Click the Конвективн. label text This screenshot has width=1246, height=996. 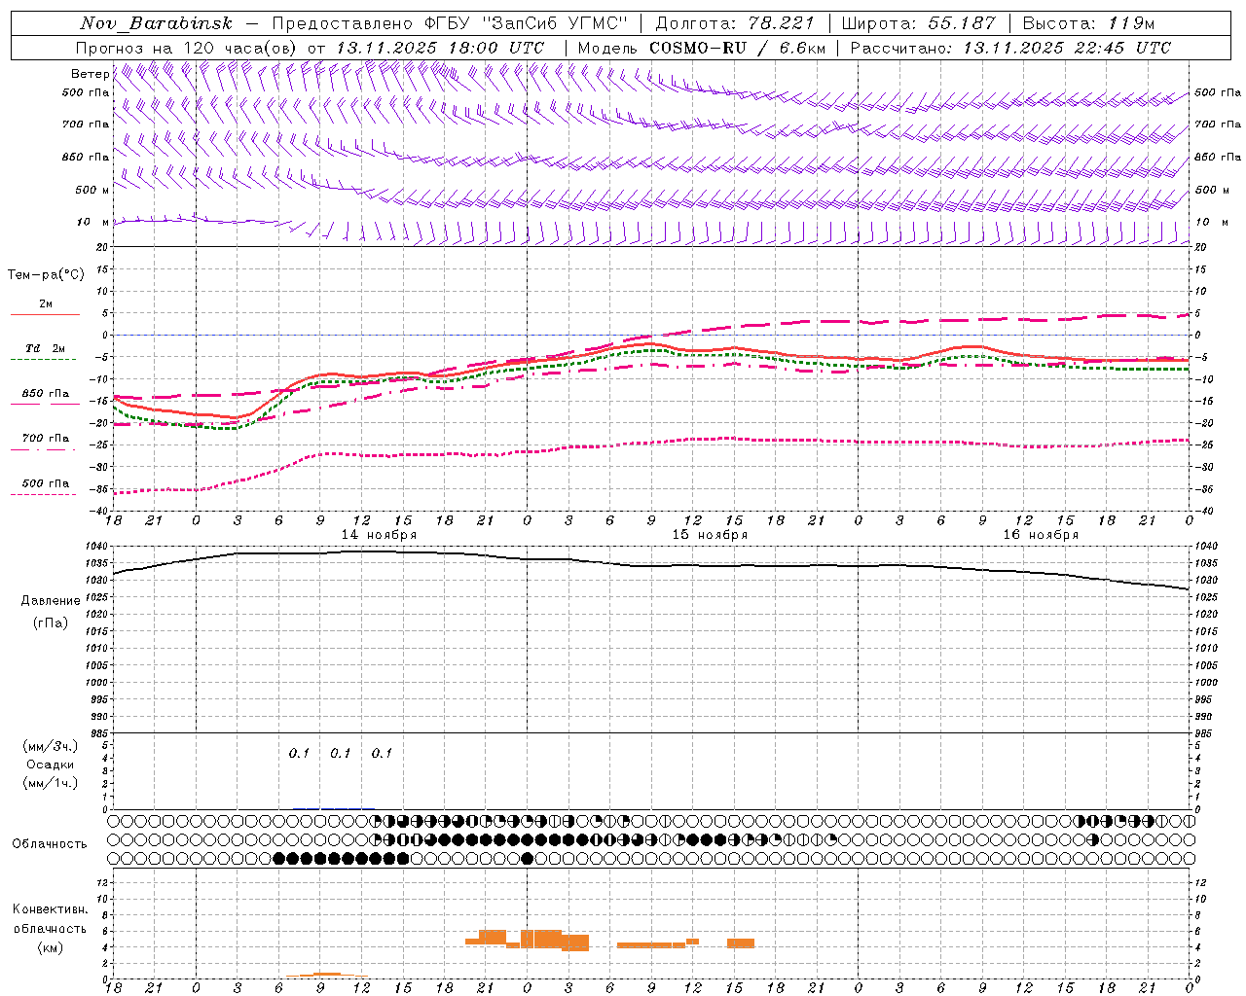pos(51,909)
